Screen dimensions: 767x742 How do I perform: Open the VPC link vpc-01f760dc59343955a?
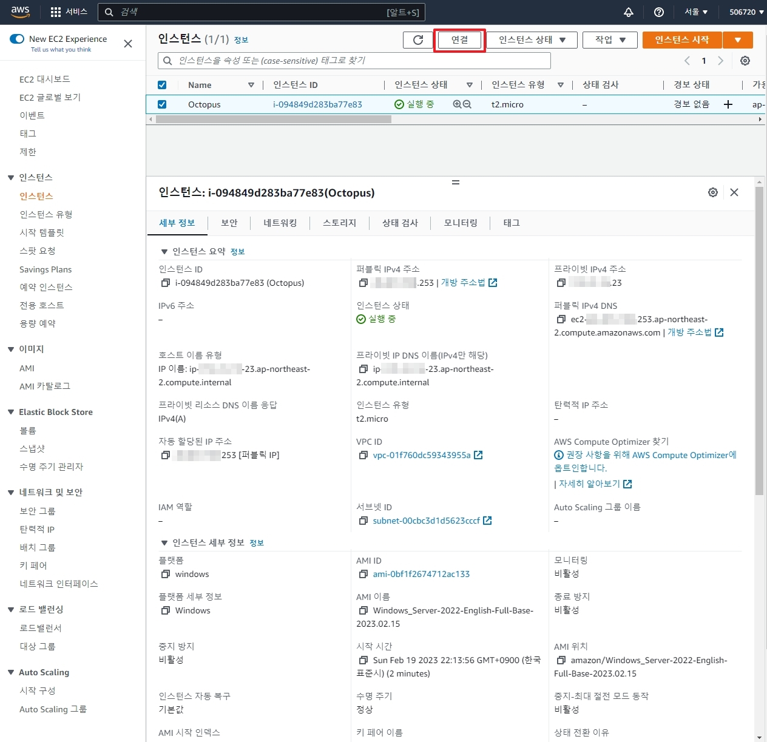pos(422,455)
